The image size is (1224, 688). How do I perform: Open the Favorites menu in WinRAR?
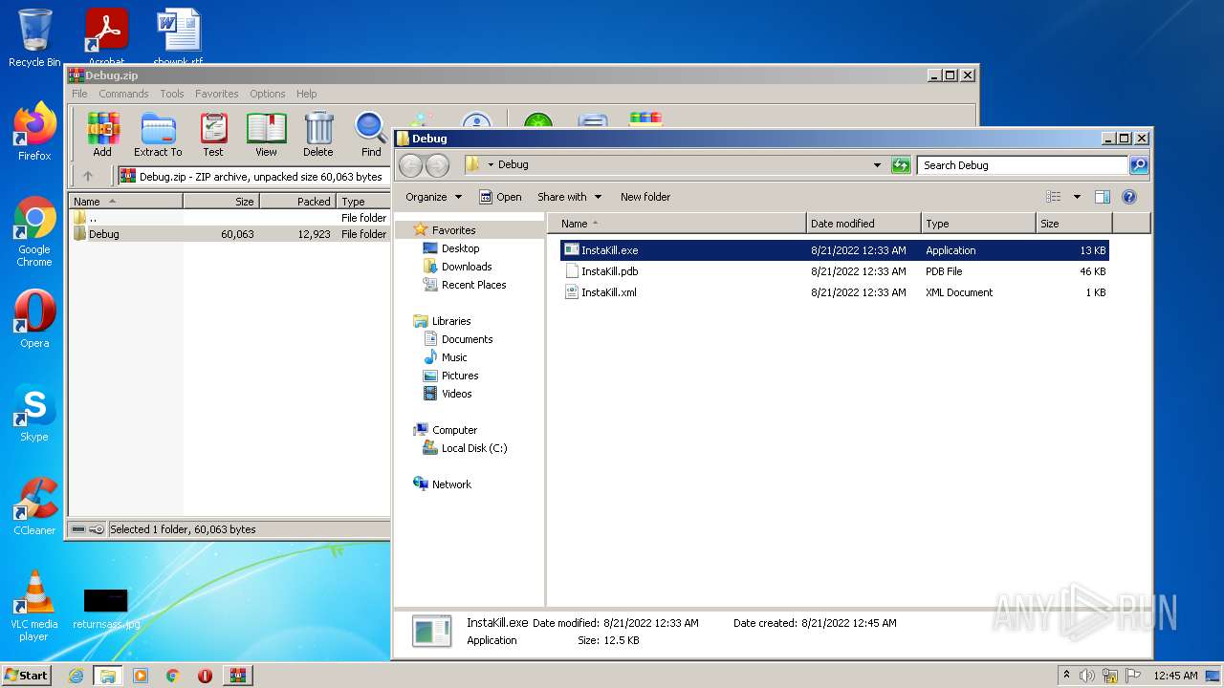click(x=217, y=94)
